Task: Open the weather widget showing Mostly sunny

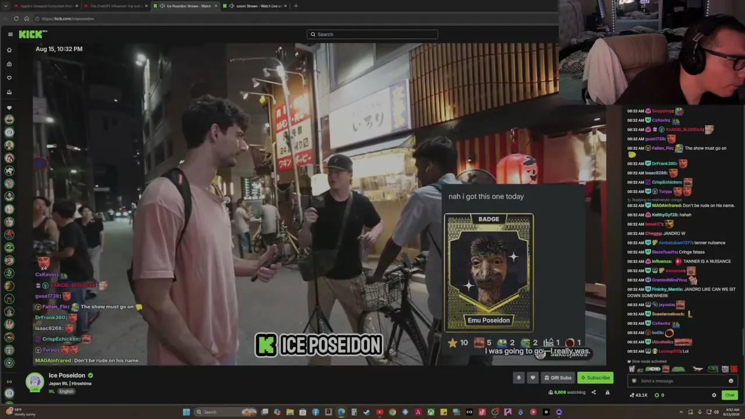Action: tap(20, 412)
